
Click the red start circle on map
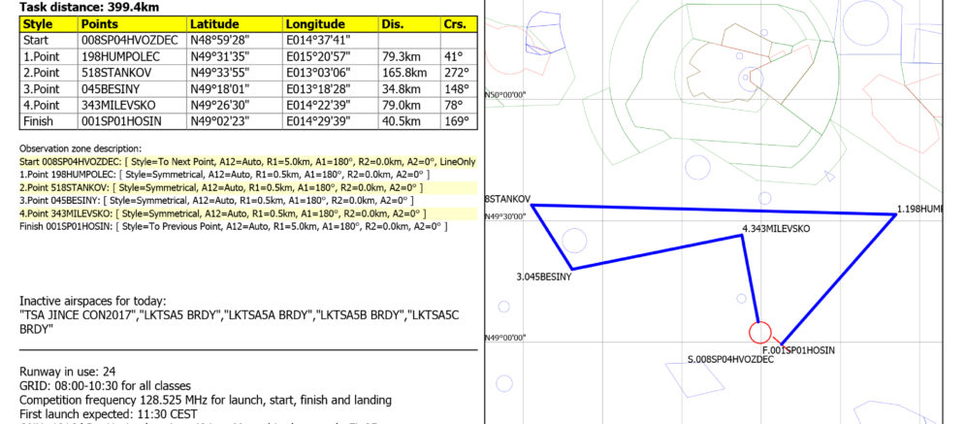coord(761,333)
